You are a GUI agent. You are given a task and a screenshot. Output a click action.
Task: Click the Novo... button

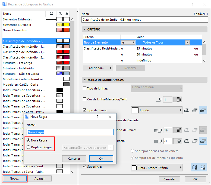pyautogui.click(x=15, y=178)
